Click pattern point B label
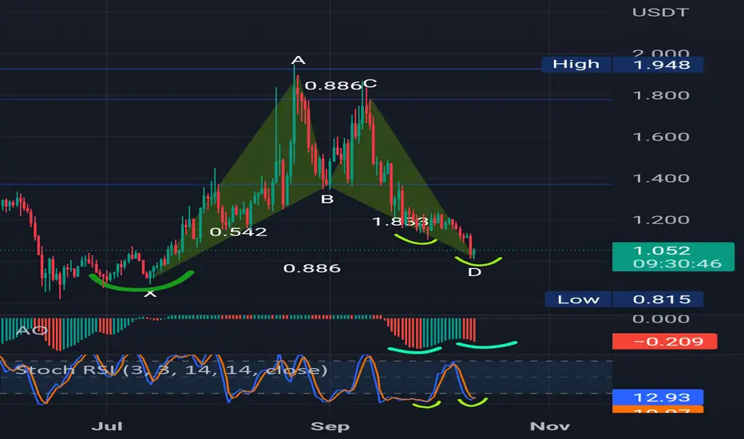 point(327,200)
